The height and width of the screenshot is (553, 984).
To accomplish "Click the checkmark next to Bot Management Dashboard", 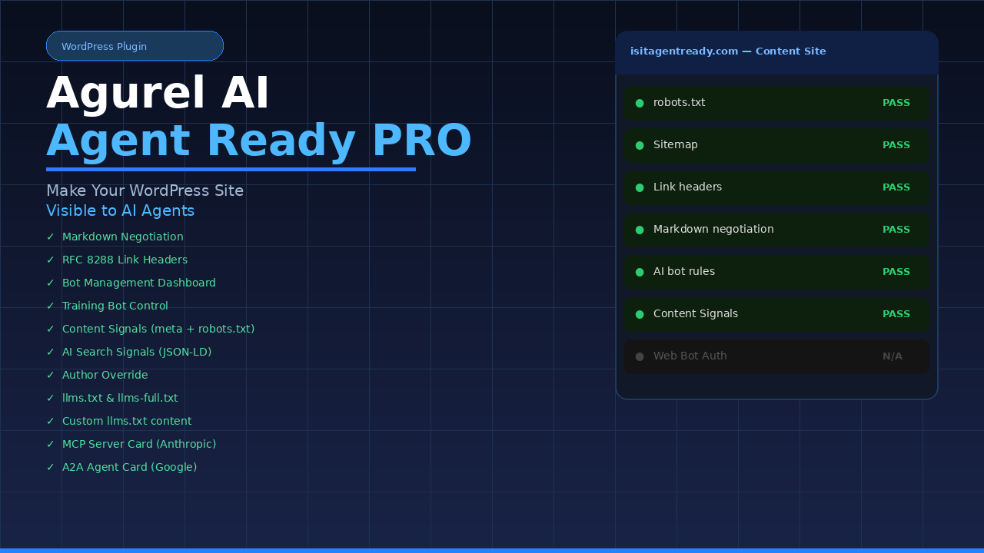I will tap(51, 283).
